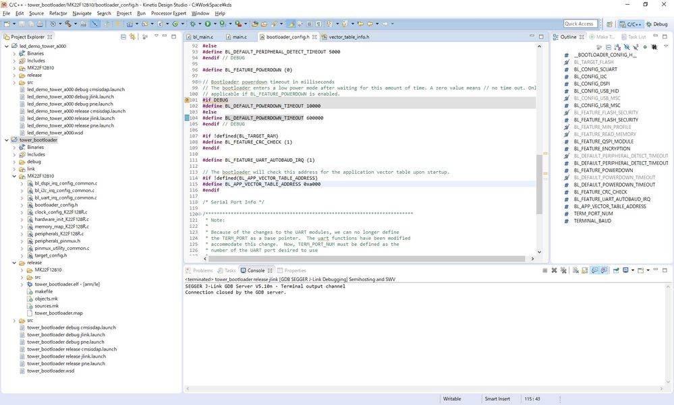Open Project Explorer view menu
Viewport: 674px width, 405px height.
pyautogui.click(x=156, y=36)
